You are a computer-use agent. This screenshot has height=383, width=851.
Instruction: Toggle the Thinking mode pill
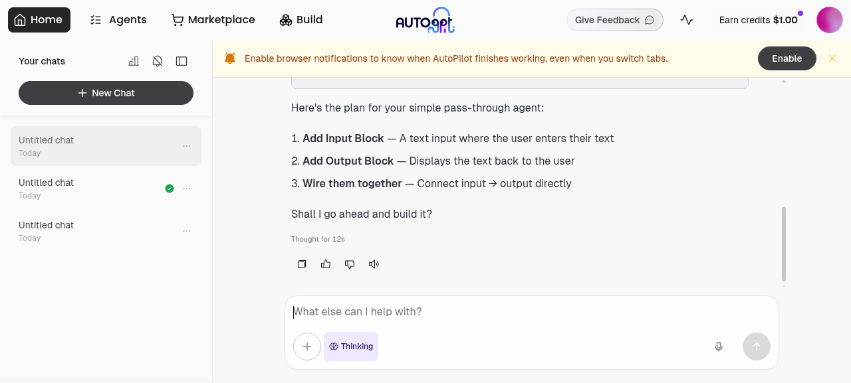(350, 346)
